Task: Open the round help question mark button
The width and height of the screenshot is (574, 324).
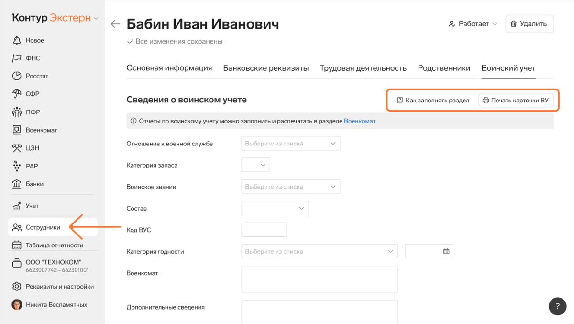Action: [557, 306]
